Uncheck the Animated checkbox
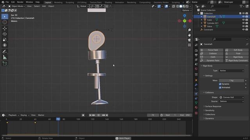This screenshot has height=140, width=250. (x=220, y=87)
